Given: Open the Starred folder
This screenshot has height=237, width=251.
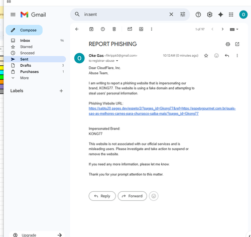Looking at the screenshot, I should click(35, 47).
